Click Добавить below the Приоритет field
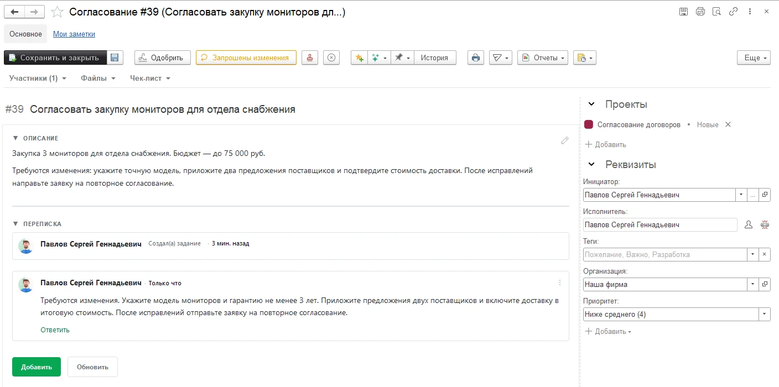The height and width of the screenshot is (387, 779). coord(608,331)
